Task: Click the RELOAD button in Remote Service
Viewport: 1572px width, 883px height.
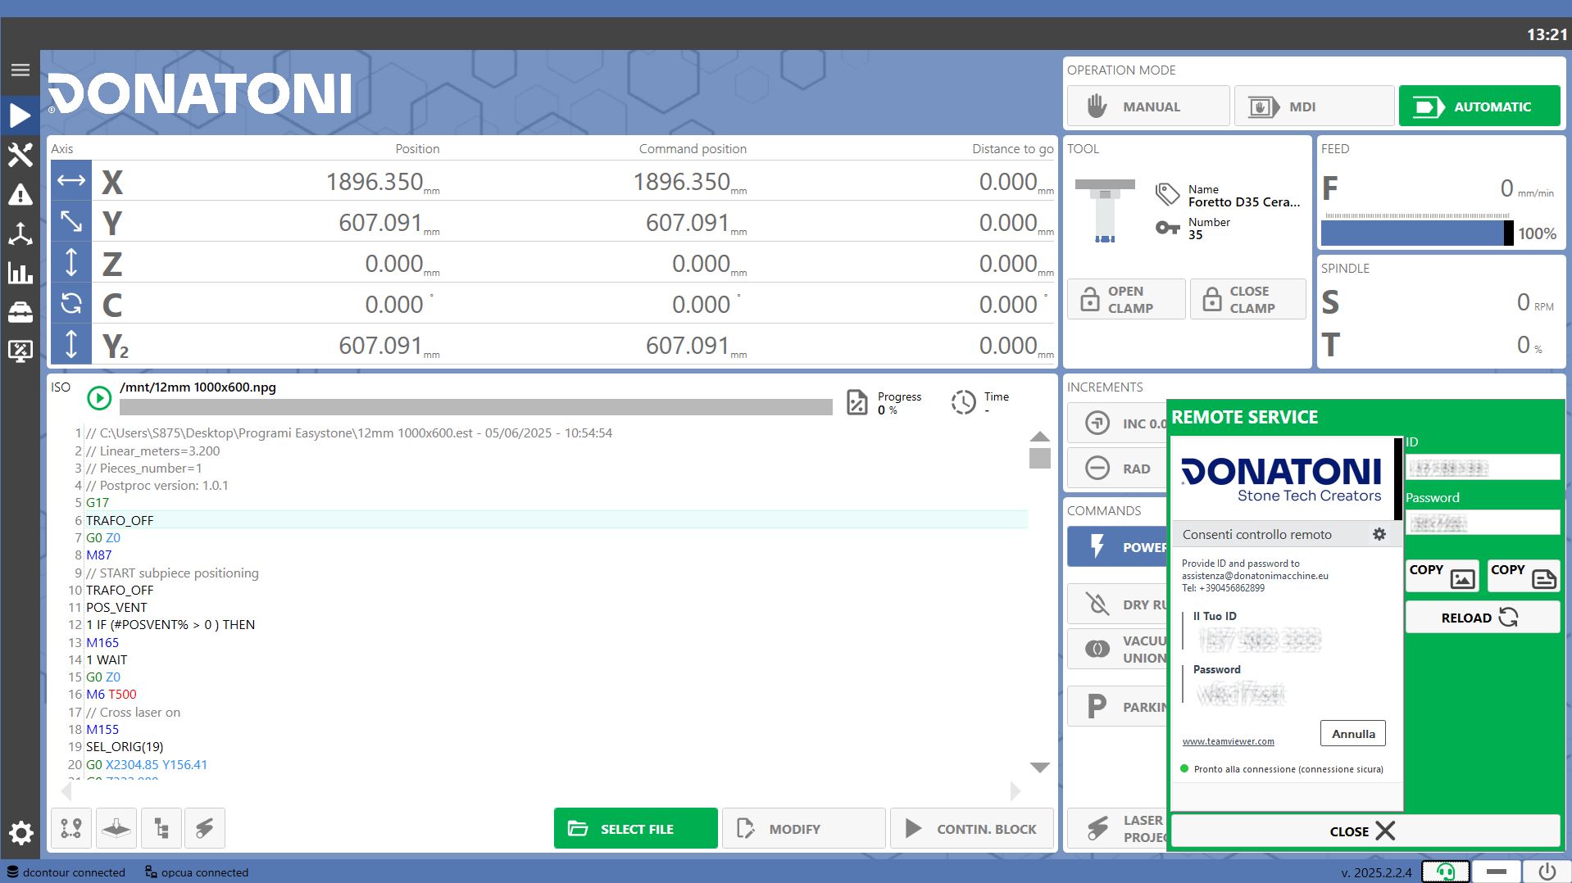Action: [1483, 618]
